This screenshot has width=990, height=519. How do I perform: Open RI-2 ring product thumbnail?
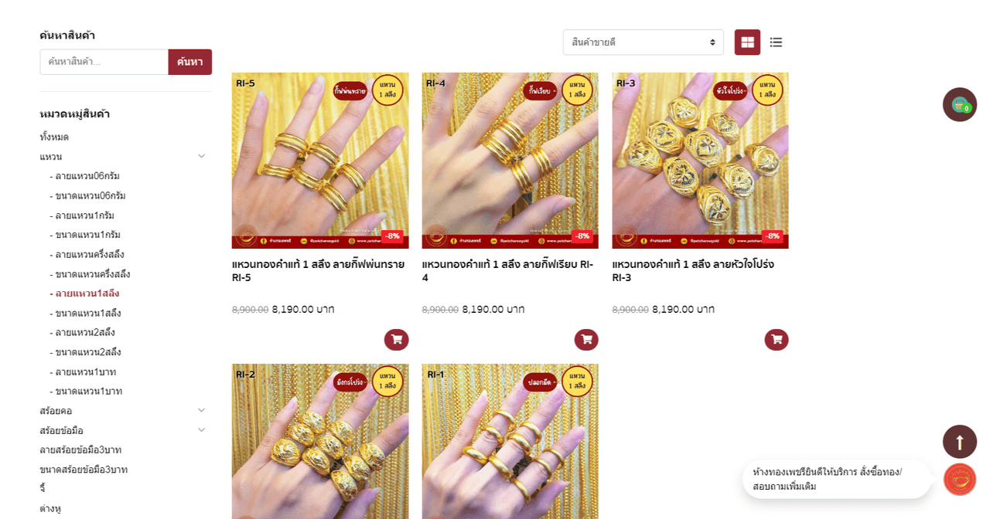click(x=320, y=441)
